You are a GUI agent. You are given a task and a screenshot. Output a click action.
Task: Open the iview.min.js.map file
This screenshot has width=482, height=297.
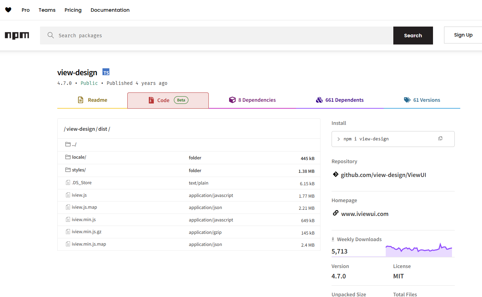(x=89, y=244)
